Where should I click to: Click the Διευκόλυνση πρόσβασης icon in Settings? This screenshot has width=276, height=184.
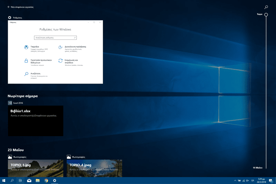[60, 47]
